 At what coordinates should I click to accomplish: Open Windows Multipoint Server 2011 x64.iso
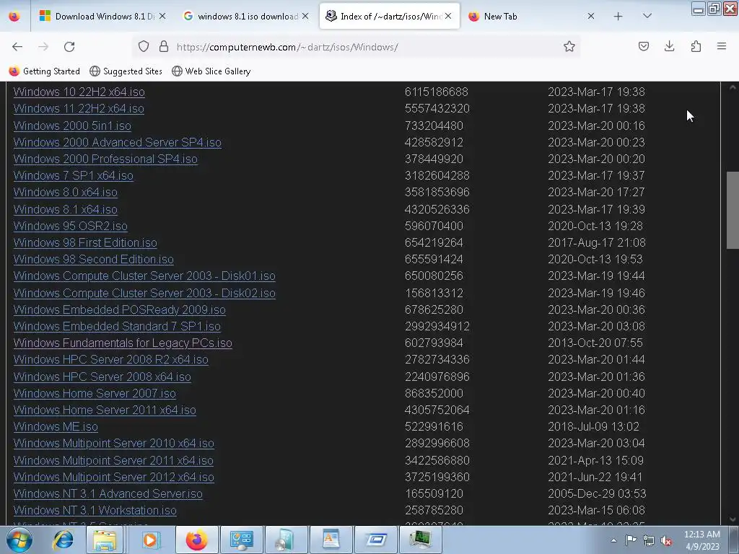point(113,460)
